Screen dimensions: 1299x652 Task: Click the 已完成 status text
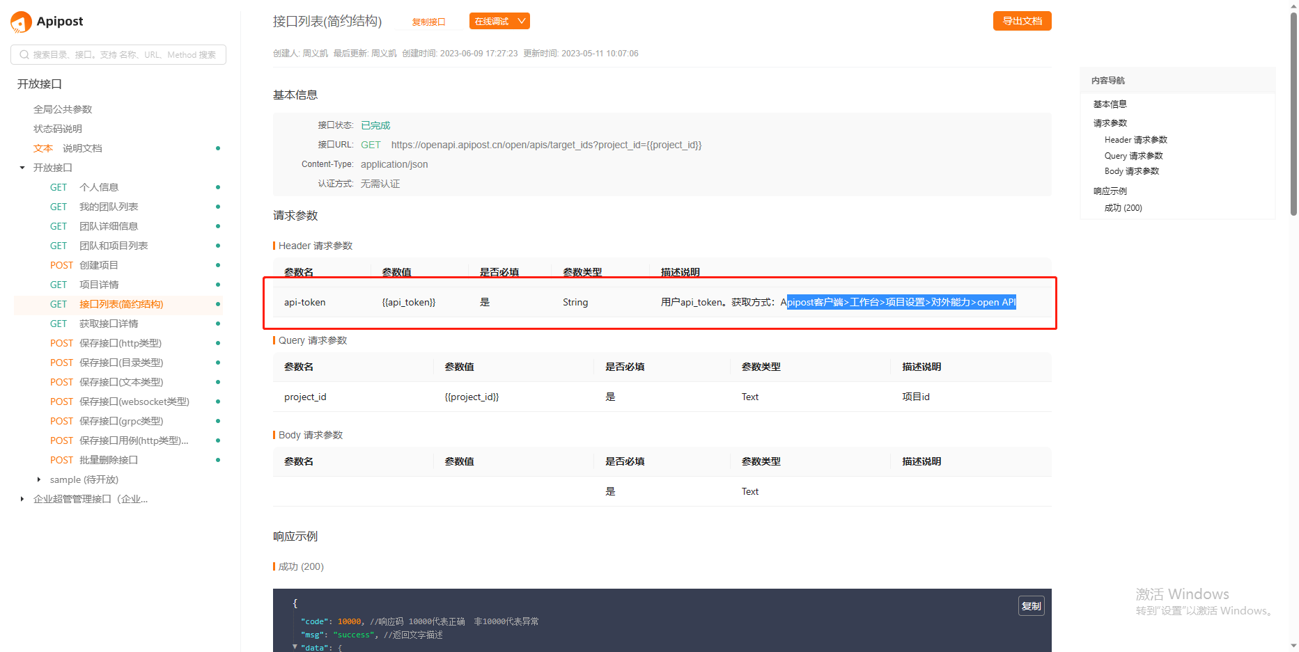click(x=375, y=125)
